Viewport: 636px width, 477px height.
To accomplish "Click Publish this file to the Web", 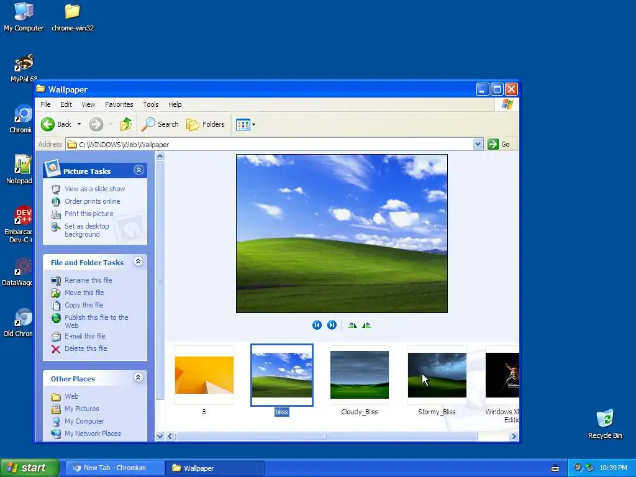I will click(96, 321).
